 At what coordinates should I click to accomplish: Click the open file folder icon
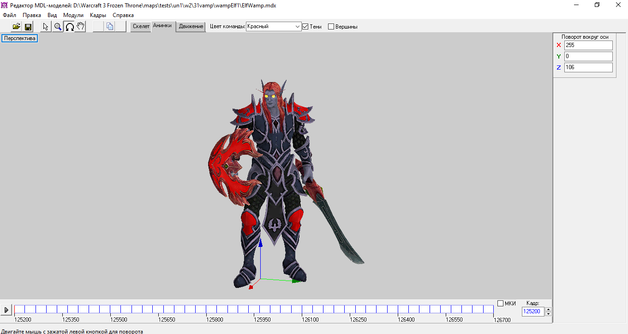coord(16,27)
